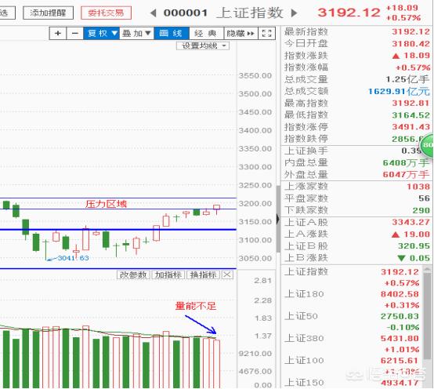Collapse side panel using the black arrow
This screenshot has height=389, width=434.
[278, 219]
